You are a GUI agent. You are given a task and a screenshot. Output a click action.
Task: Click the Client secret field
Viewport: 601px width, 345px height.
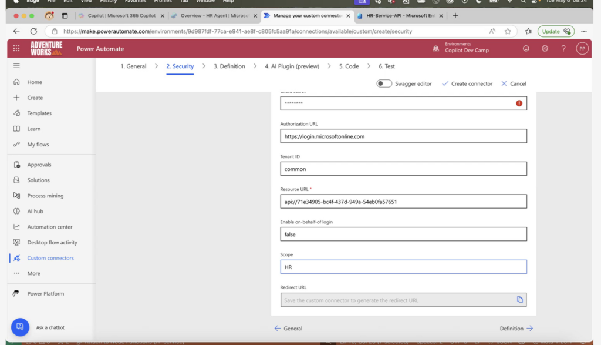tap(403, 103)
